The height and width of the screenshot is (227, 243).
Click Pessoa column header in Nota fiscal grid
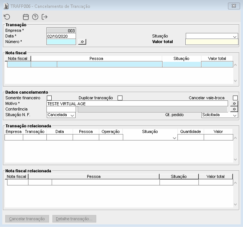pyautogui.click(x=96, y=58)
